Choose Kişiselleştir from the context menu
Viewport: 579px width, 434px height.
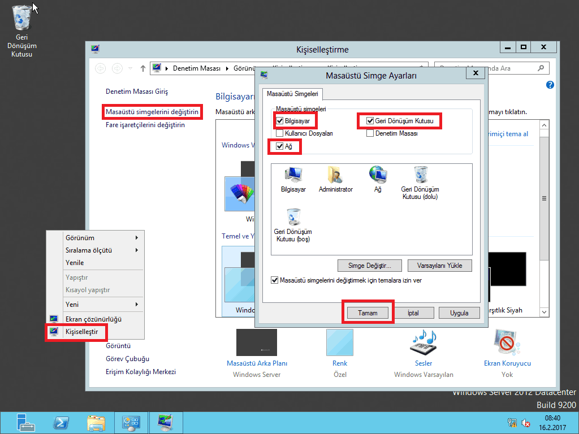81,332
